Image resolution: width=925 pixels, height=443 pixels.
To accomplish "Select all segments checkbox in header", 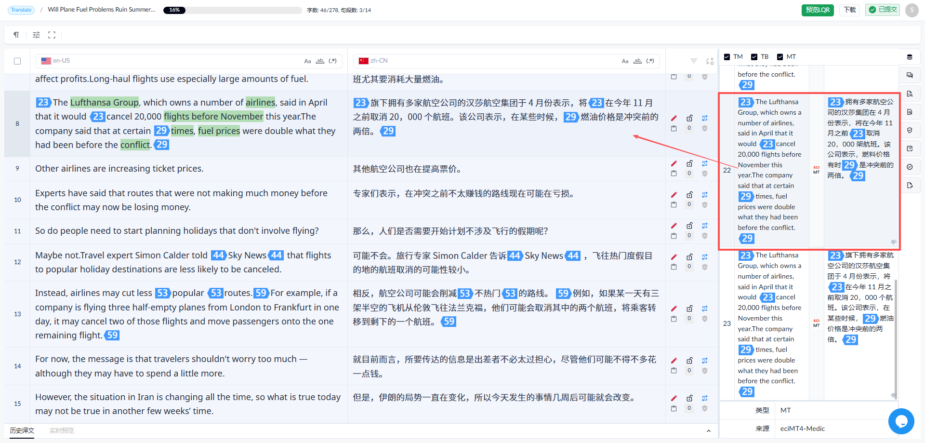I will (17, 61).
